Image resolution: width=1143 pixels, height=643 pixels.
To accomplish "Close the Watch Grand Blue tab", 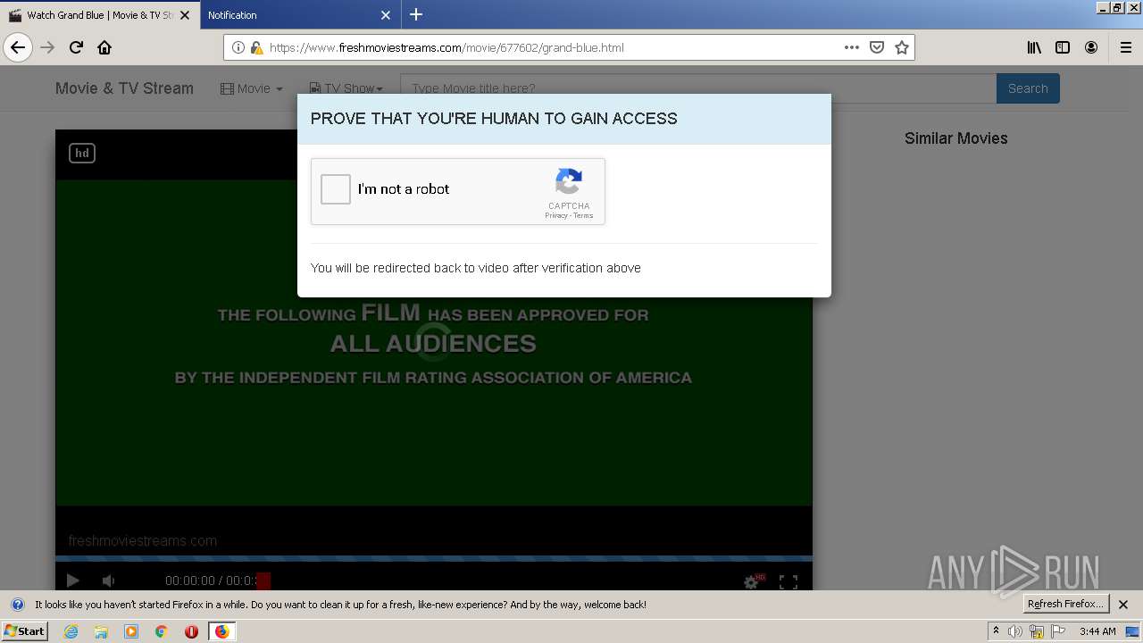I will 185,15.
